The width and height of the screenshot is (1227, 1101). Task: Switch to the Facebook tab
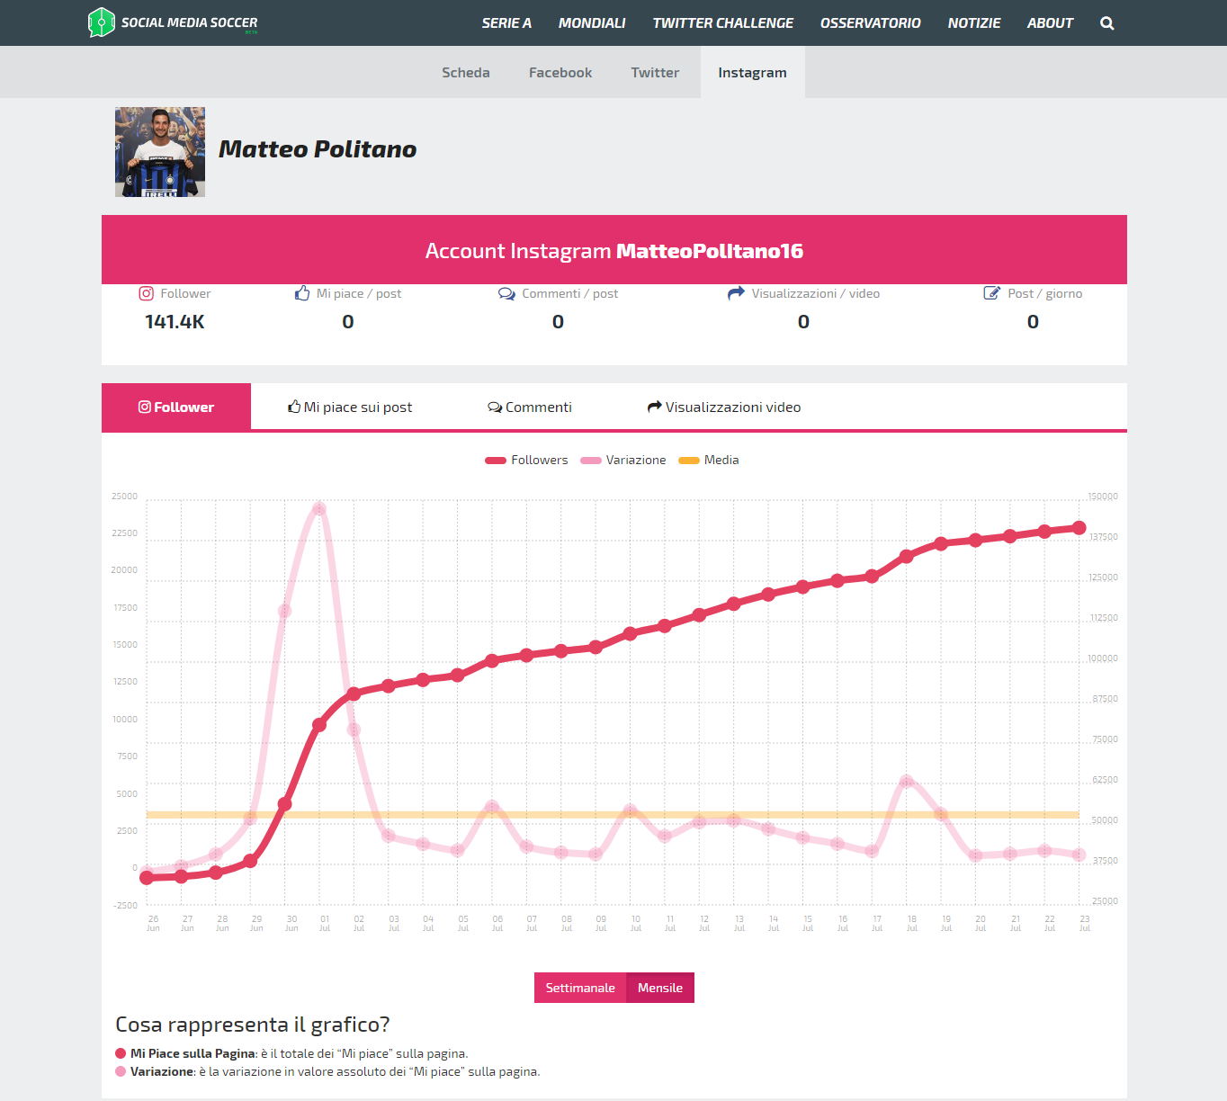pos(560,72)
